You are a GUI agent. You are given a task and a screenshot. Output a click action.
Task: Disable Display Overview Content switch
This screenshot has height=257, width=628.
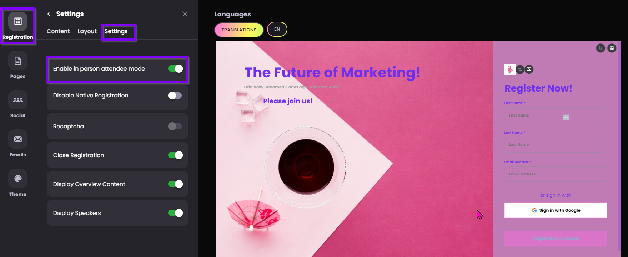click(x=175, y=184)
